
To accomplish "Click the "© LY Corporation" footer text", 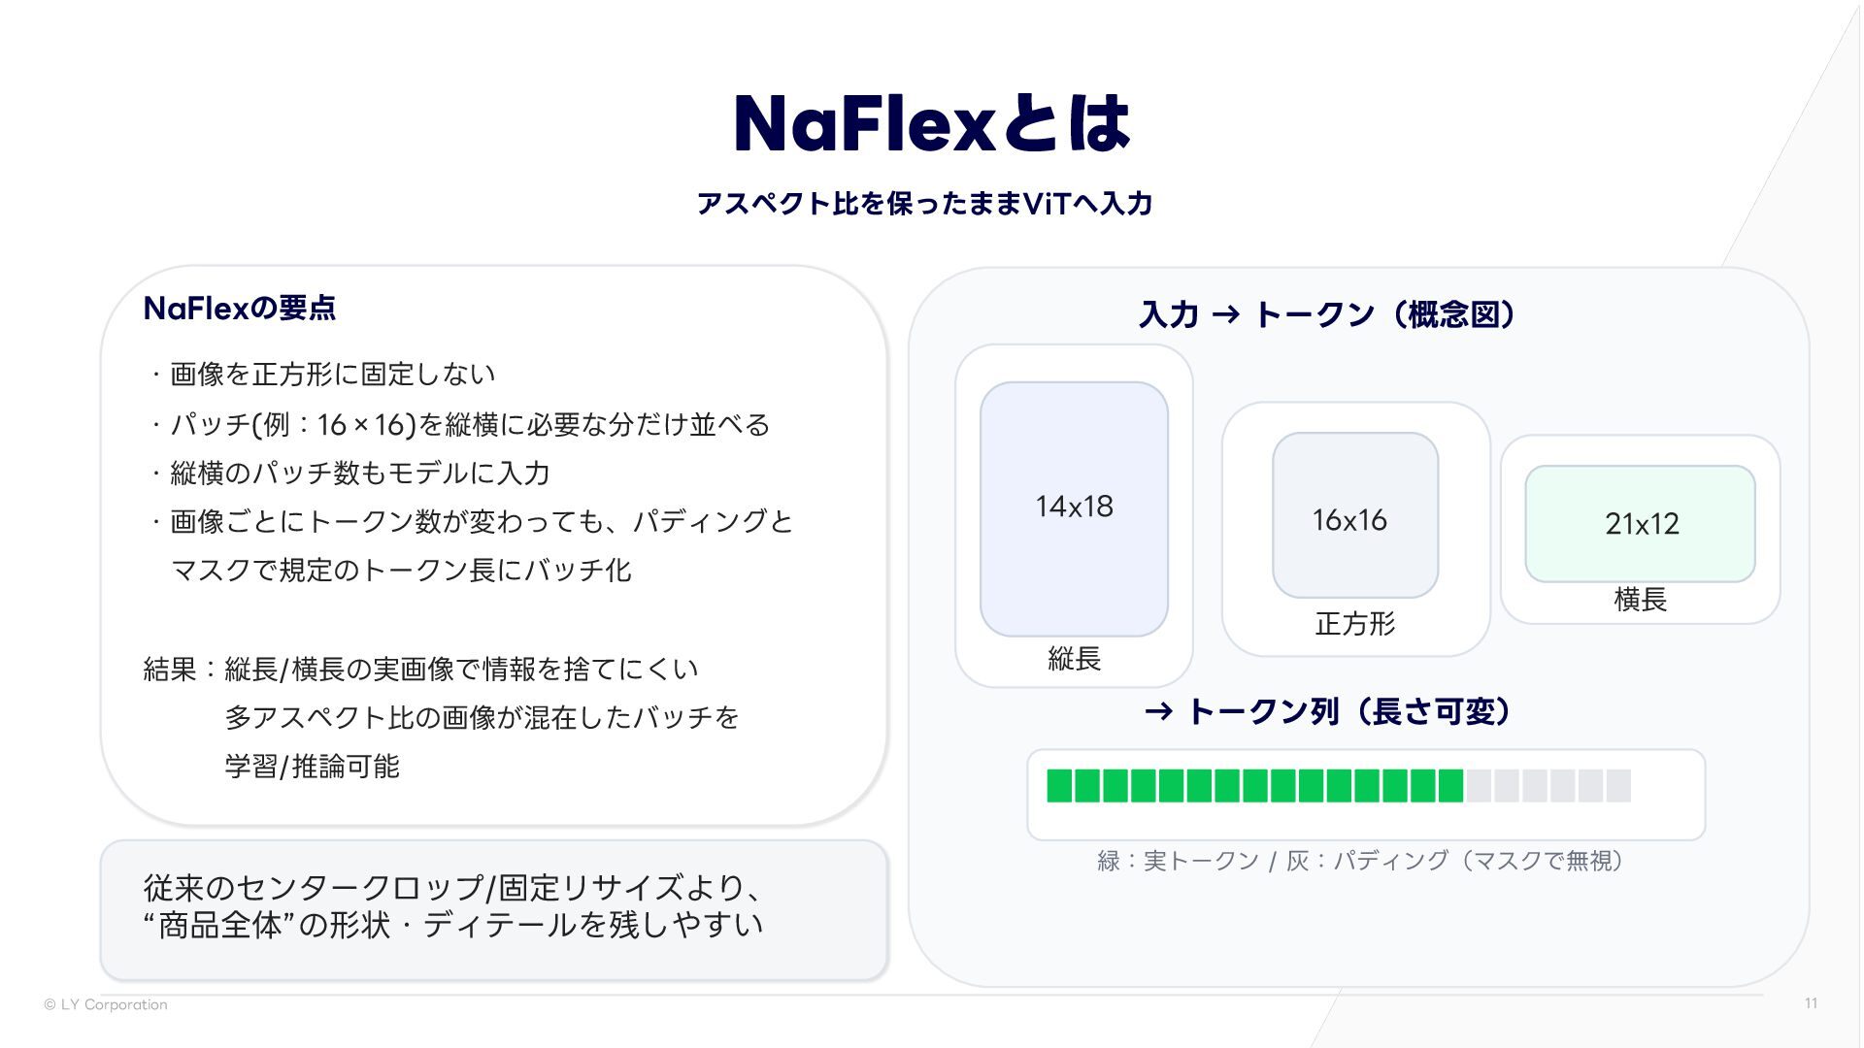I will coord(105,1005).
